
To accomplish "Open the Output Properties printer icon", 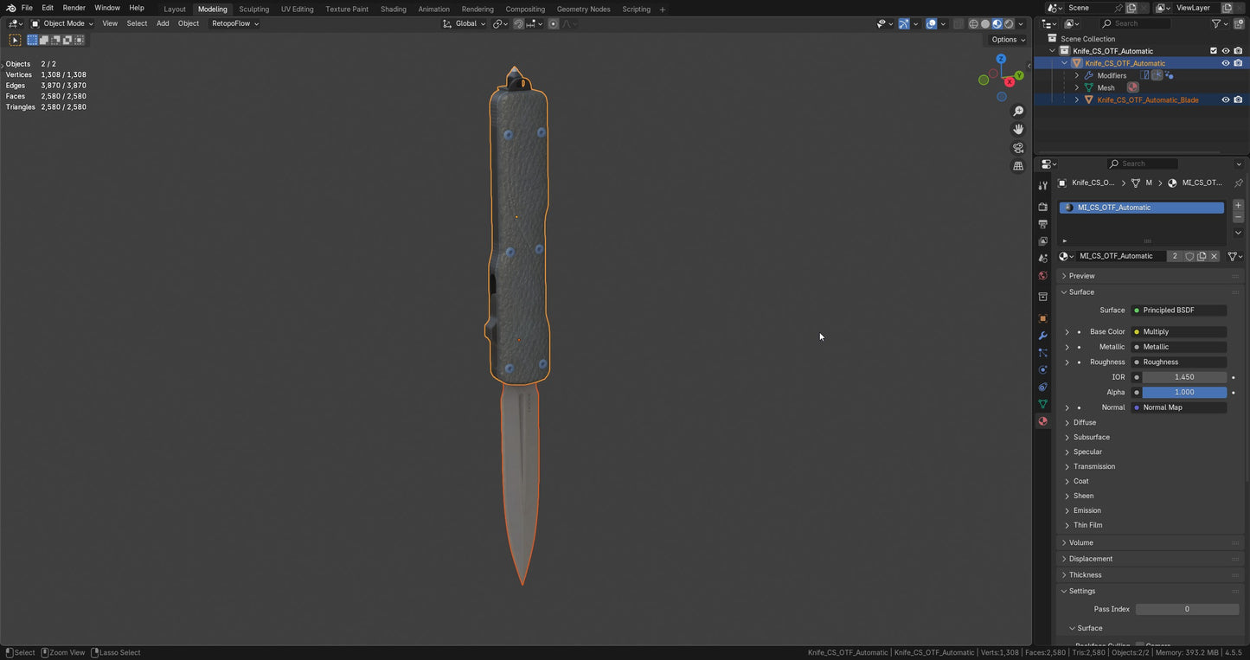I will [x=1042, y=223].
